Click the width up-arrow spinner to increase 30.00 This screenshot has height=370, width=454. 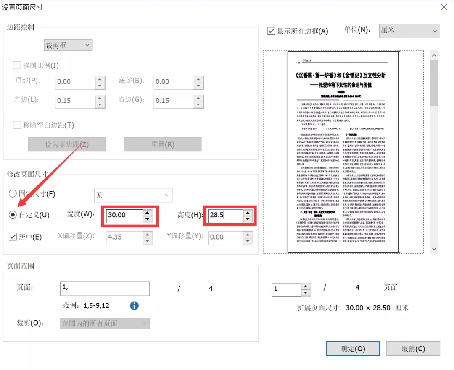tap(147, 213)
